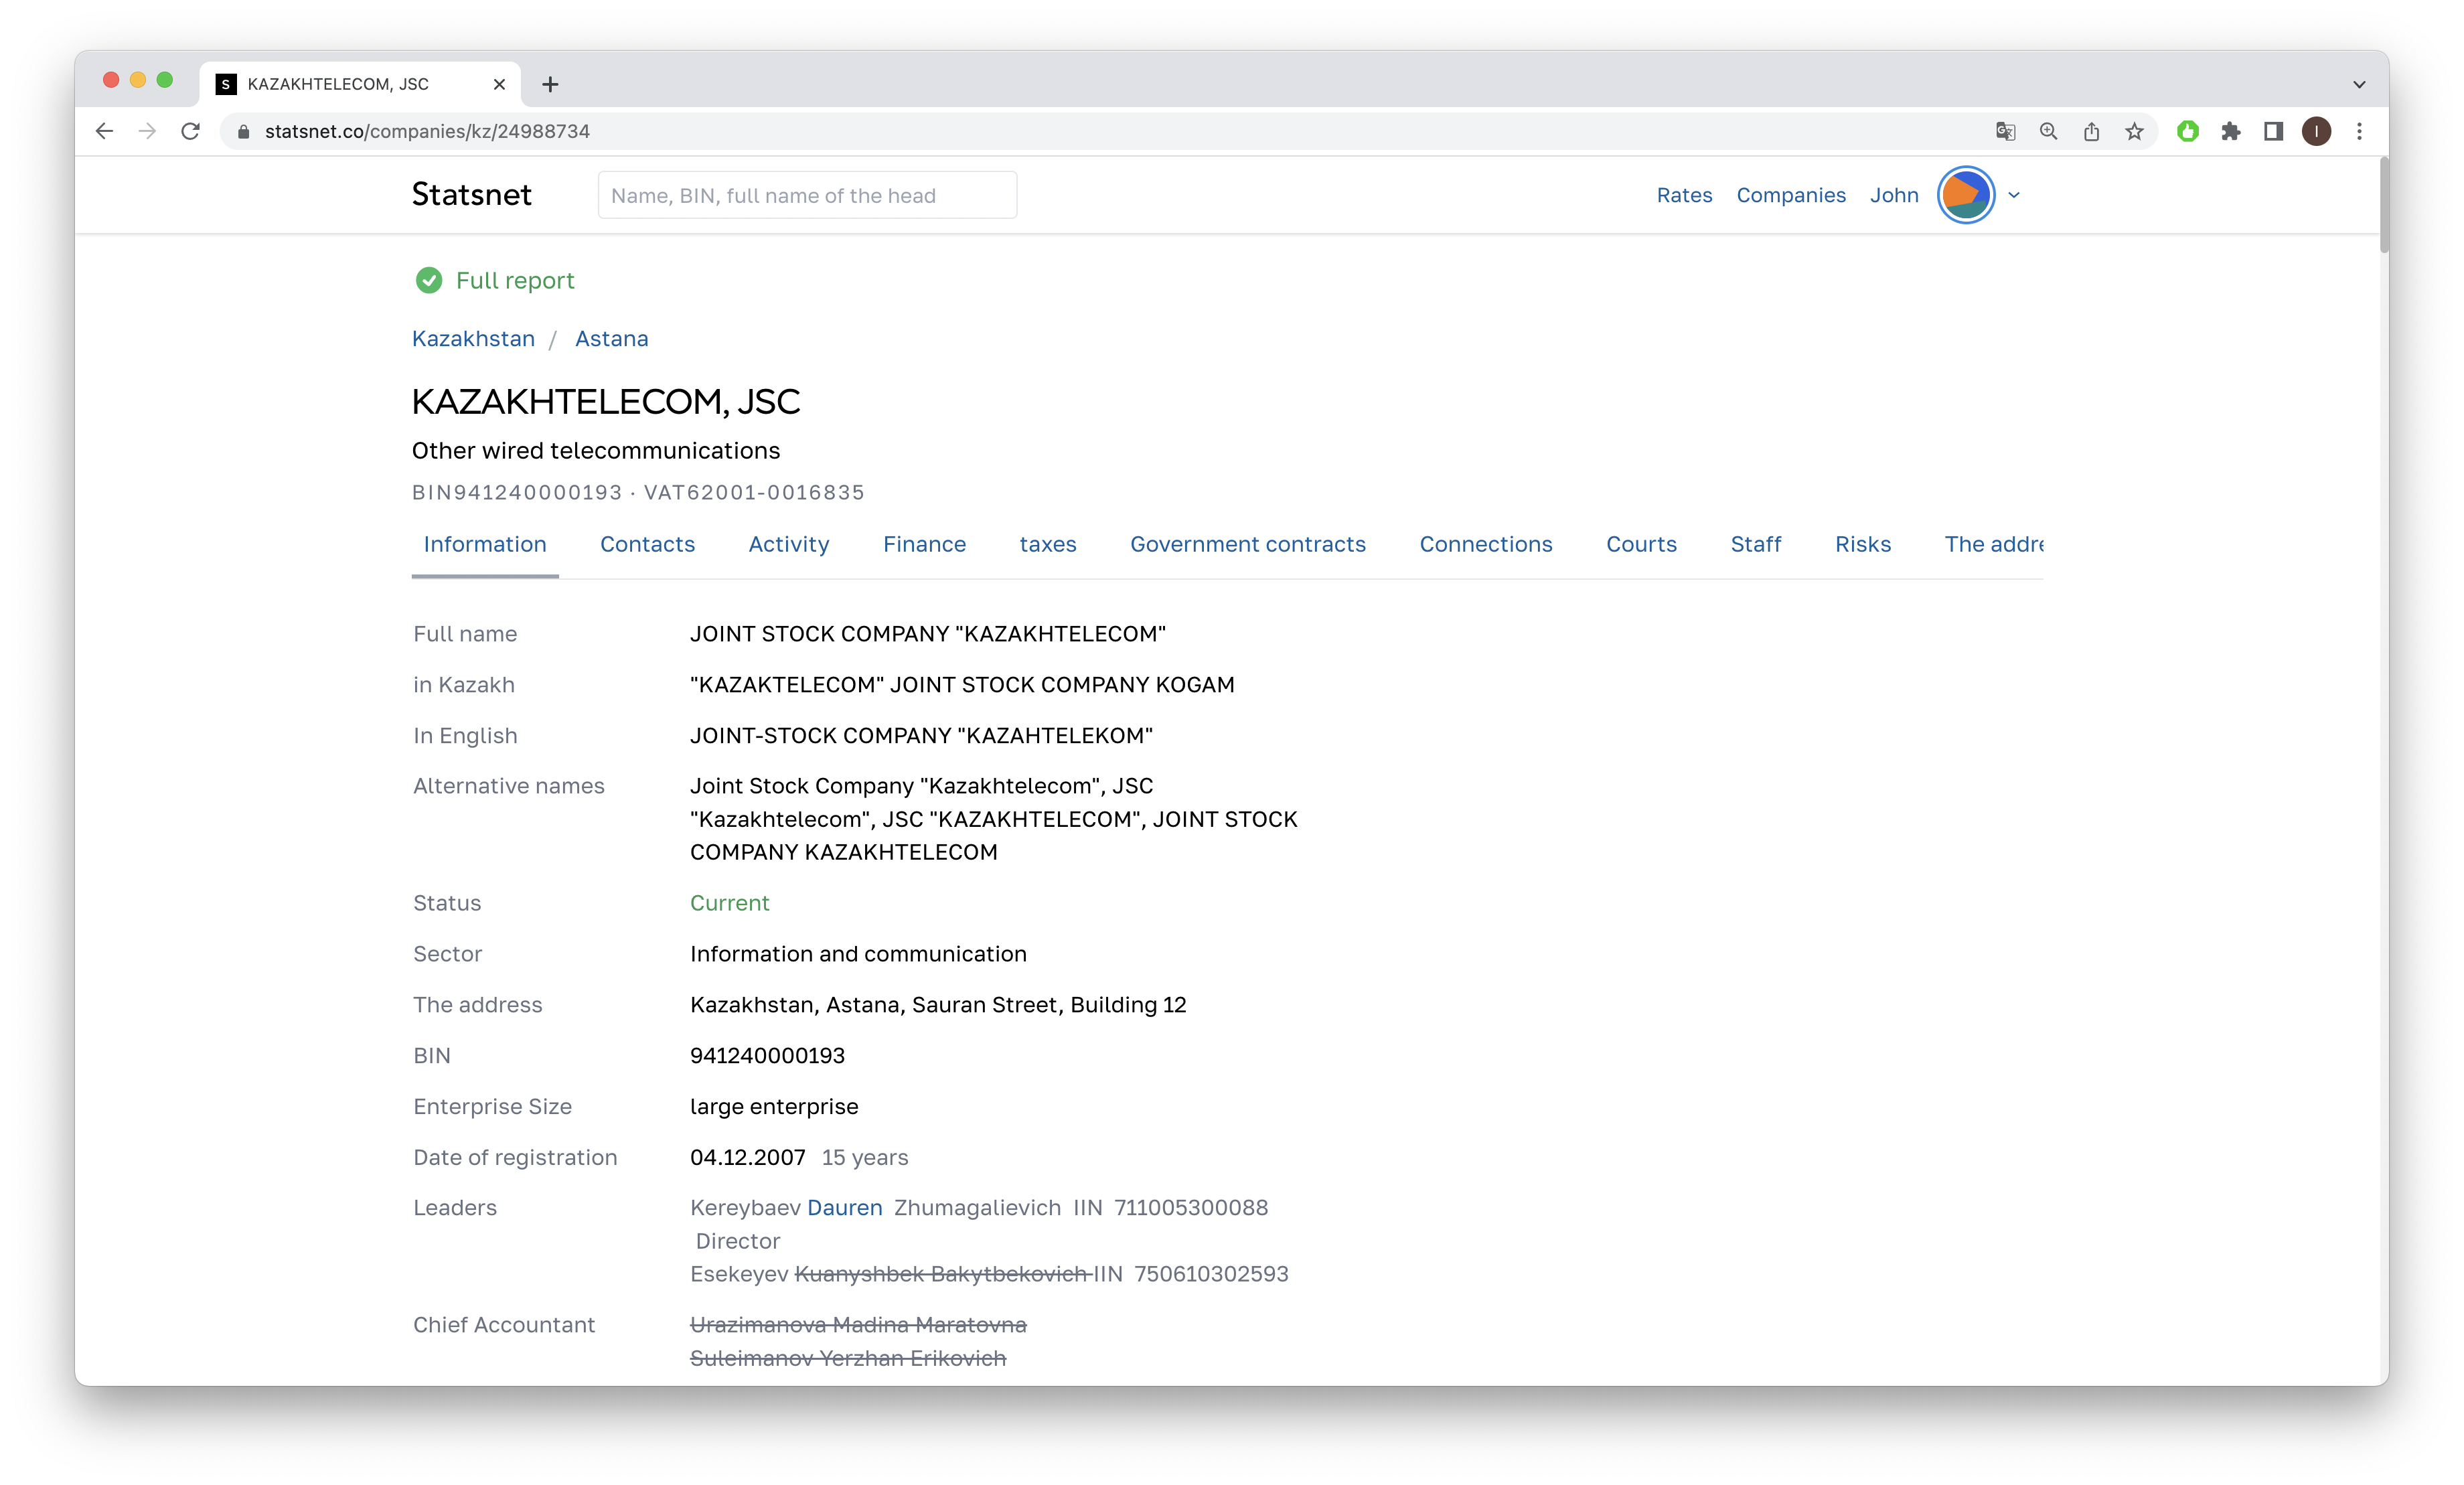The image size is (2464, 1485).
Task: Click the zoom magnifier icon in address bar
Action: [x=2048, y=131]
